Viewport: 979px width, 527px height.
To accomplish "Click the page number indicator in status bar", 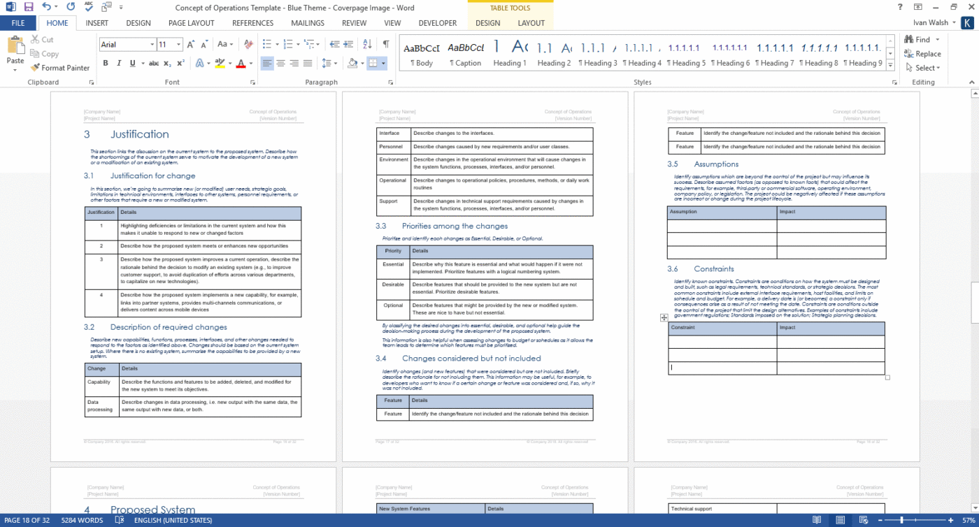I will (x=26, y=520).
